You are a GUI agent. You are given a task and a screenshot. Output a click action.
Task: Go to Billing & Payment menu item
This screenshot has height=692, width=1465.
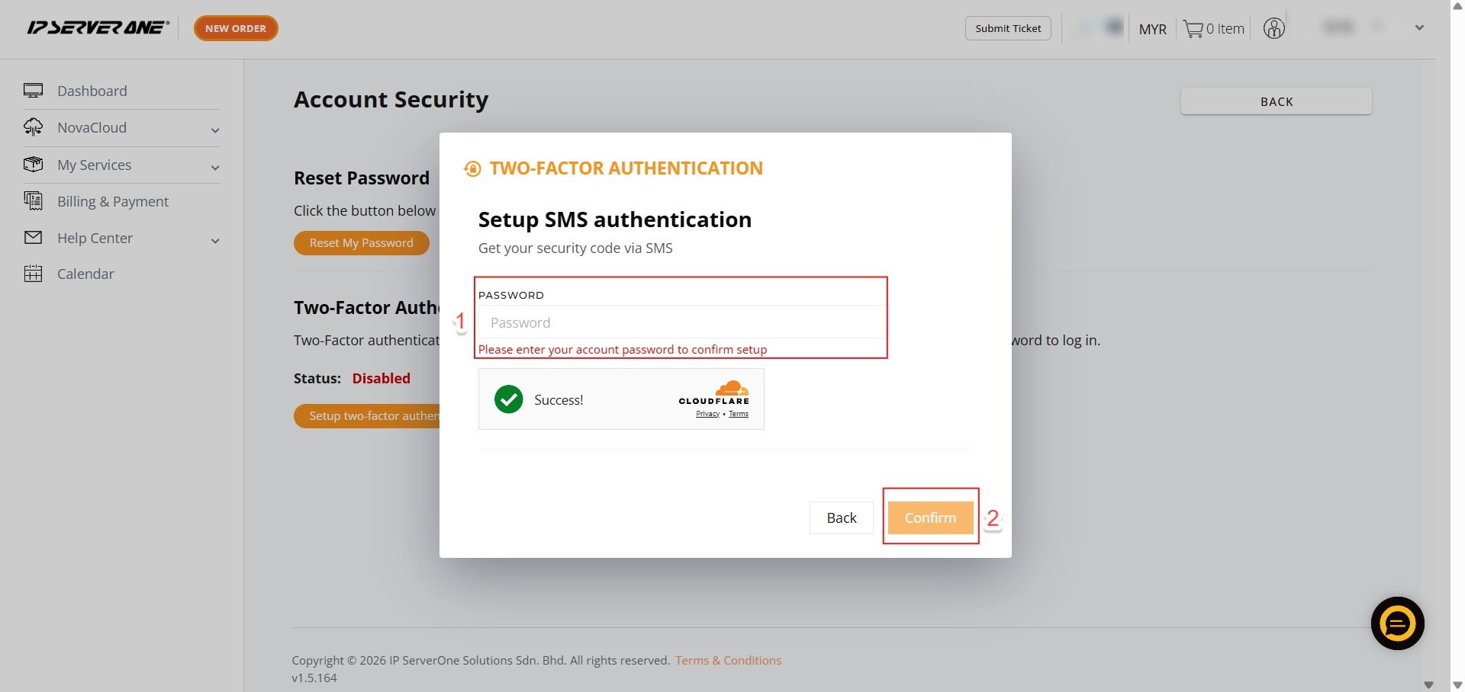click(113, 201)
